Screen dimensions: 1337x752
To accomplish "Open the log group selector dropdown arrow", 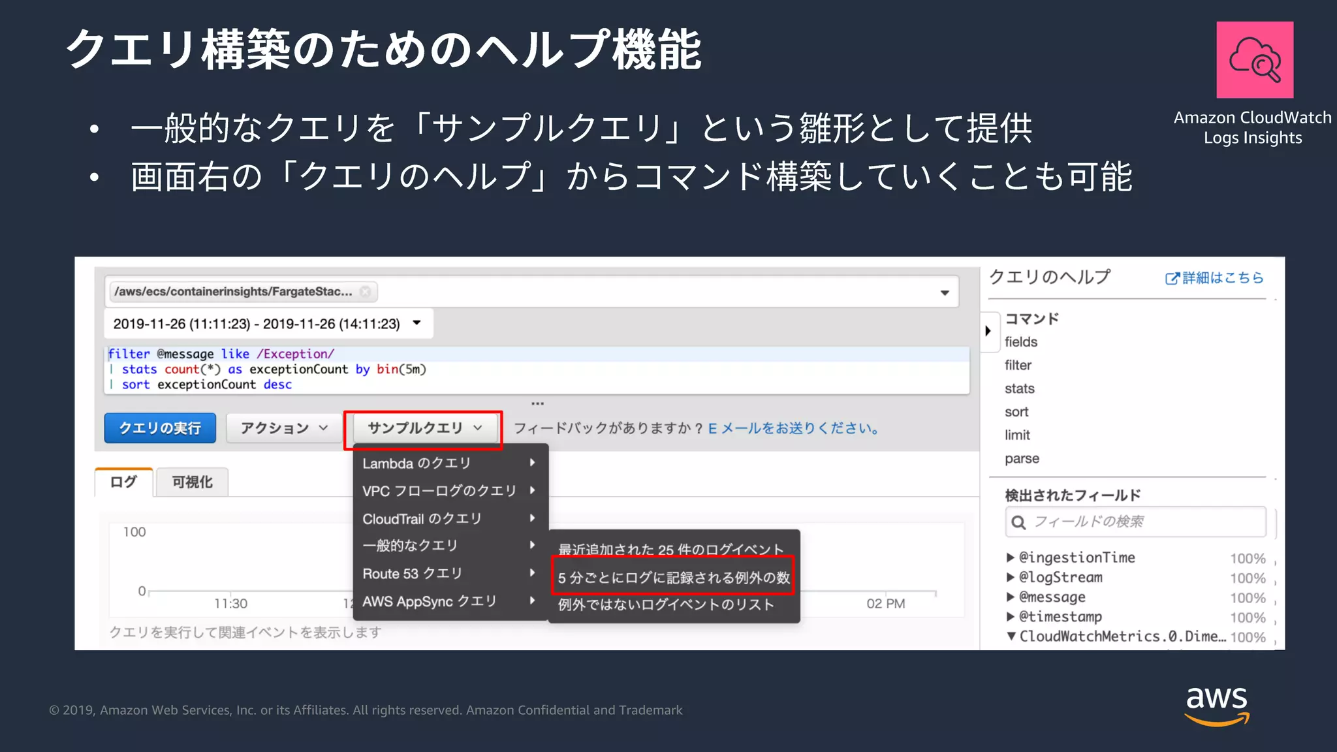I will 945,292.
